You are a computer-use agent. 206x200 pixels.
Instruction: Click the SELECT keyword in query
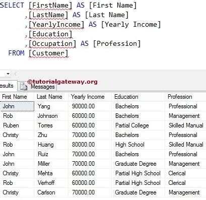12,6
